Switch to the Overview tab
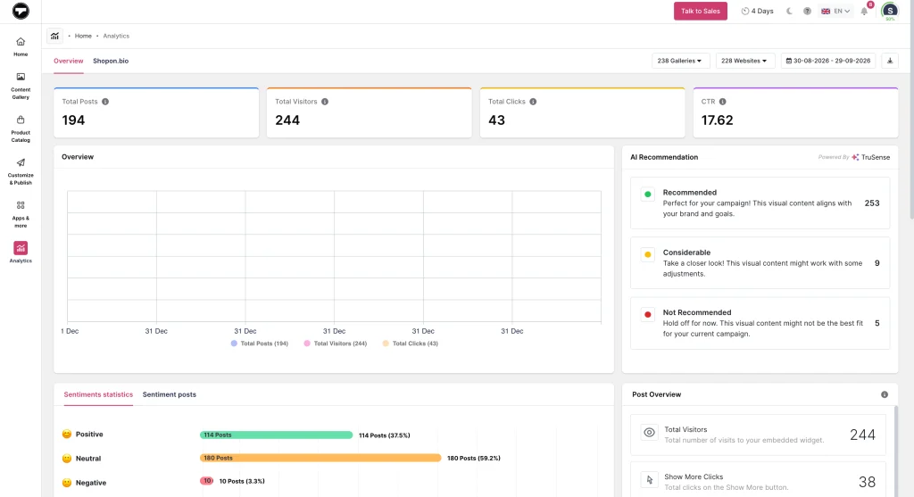 68,61
